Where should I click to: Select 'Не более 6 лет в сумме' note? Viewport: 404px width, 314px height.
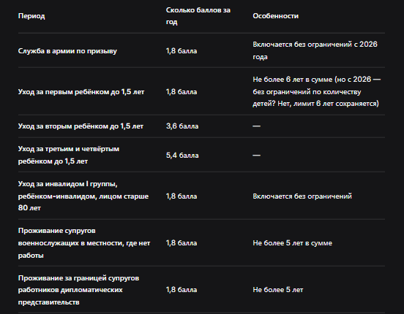[x=293, y=80]
